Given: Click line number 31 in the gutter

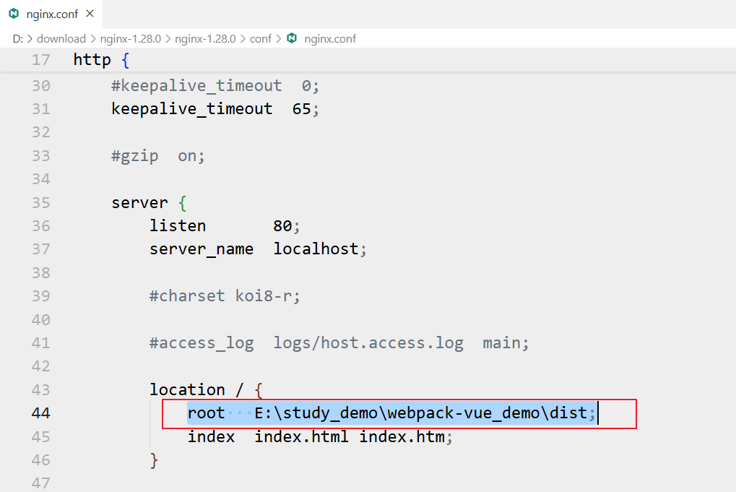Looking at the screenshot, I should (x=41, y=109).
